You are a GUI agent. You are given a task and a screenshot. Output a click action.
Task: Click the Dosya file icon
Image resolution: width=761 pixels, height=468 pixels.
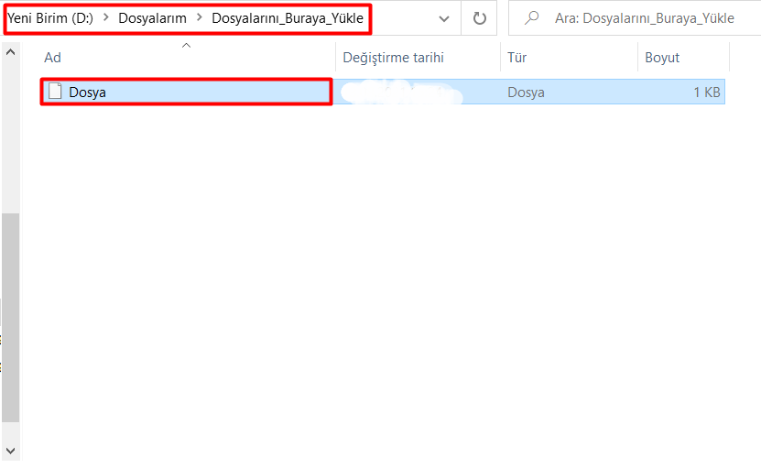[x=56, y=92]
